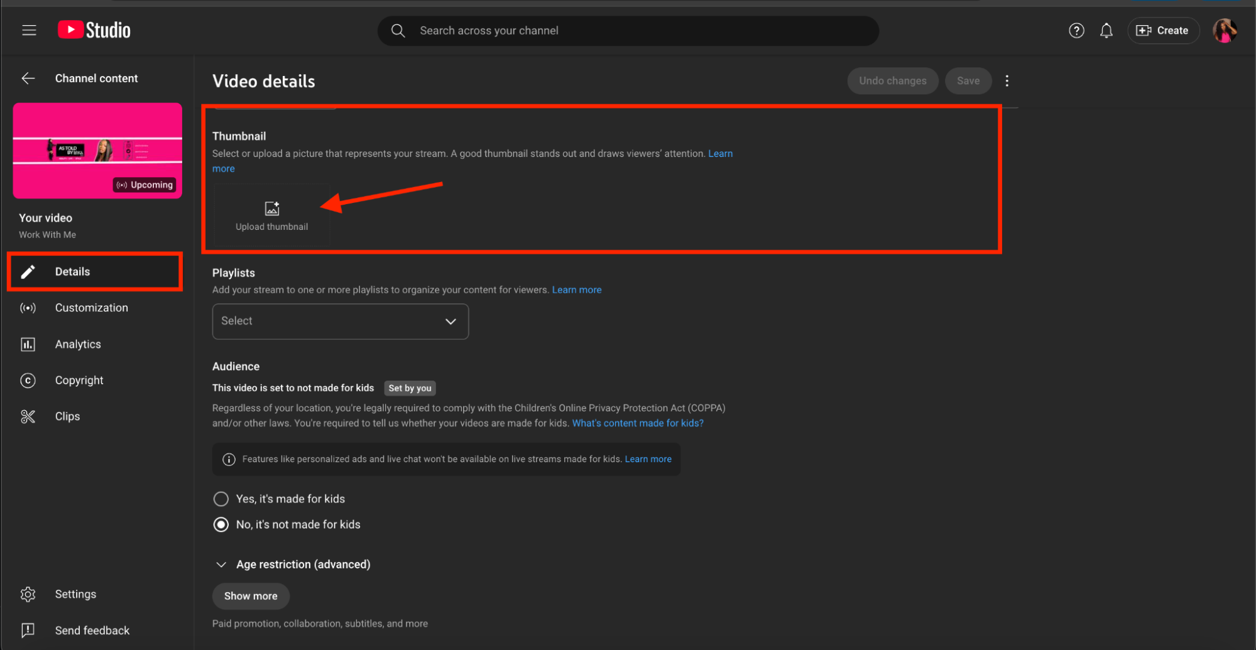
Task: Click Show more button
Action: 251,596
